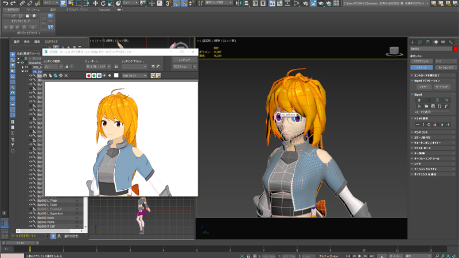The height and width of the screenshot is (258, 459).
Task: Open the RGB Alpha channel dropdown
Action: [x=135, y=76]
